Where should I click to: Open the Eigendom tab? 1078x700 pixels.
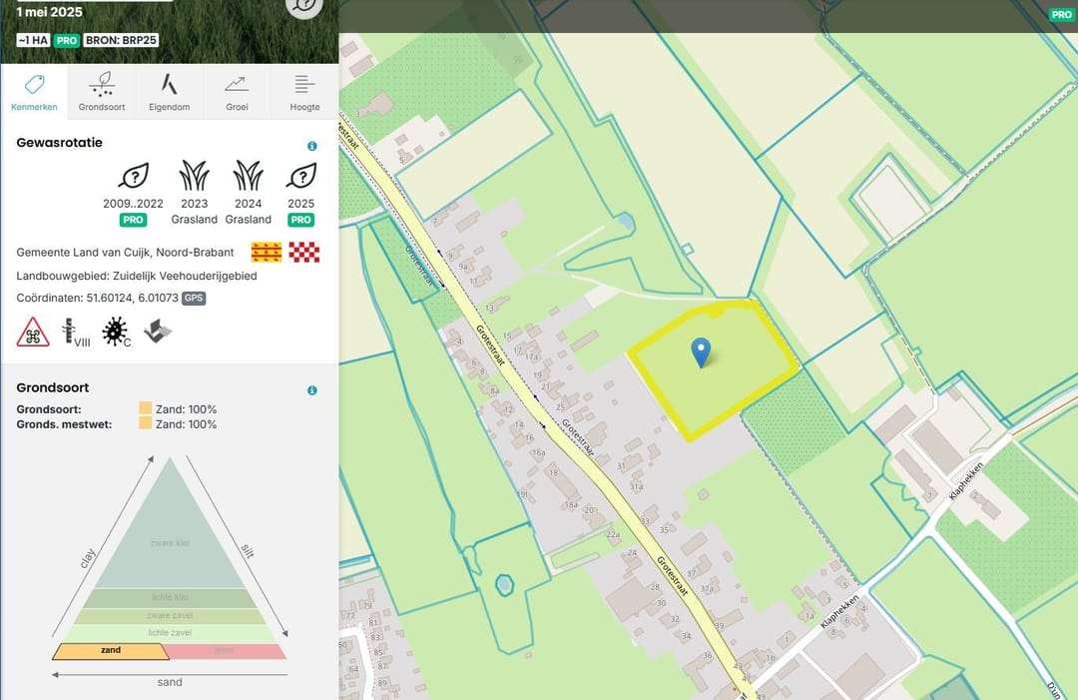[169, 92]
